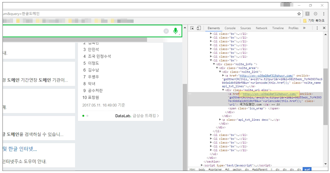Viewport: 330px width, 173px height.
Task: Open the 기타 북마크 folder
Action: 314,21
